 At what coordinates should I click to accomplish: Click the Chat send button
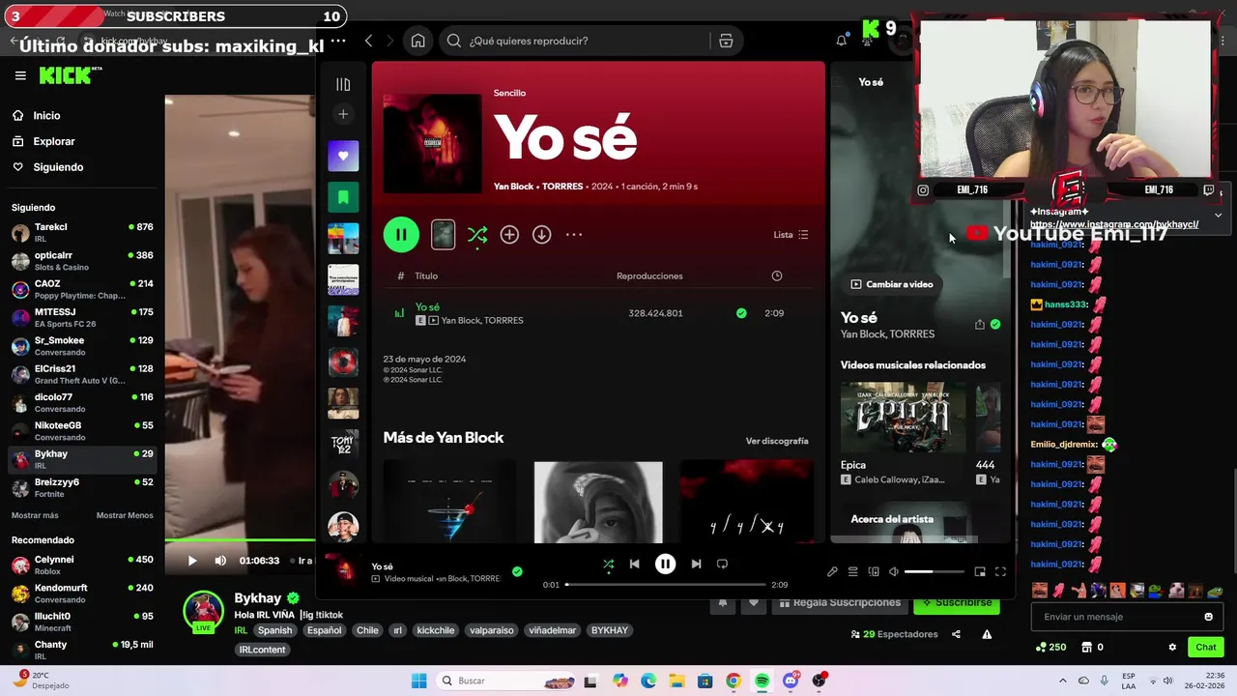[1206, 647]
